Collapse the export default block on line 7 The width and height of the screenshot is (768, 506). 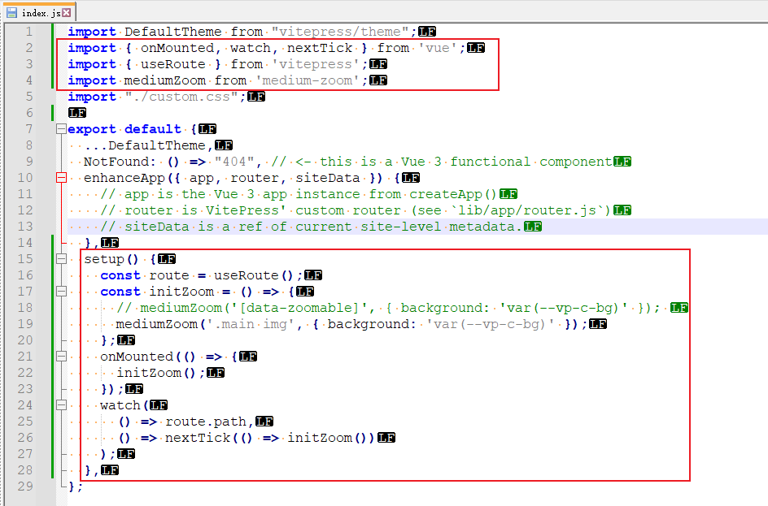coord(61,128)
